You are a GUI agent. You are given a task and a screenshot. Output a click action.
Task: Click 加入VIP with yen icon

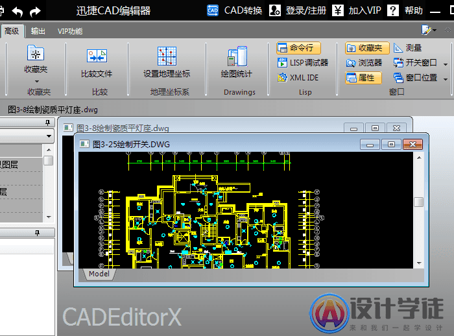[357, 10]
